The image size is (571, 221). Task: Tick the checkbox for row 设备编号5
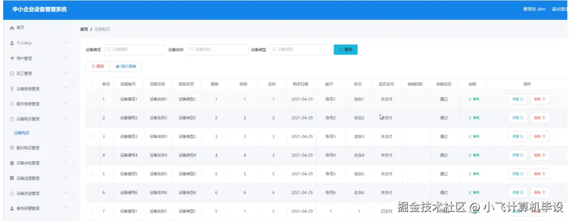(x=93, y=174)
